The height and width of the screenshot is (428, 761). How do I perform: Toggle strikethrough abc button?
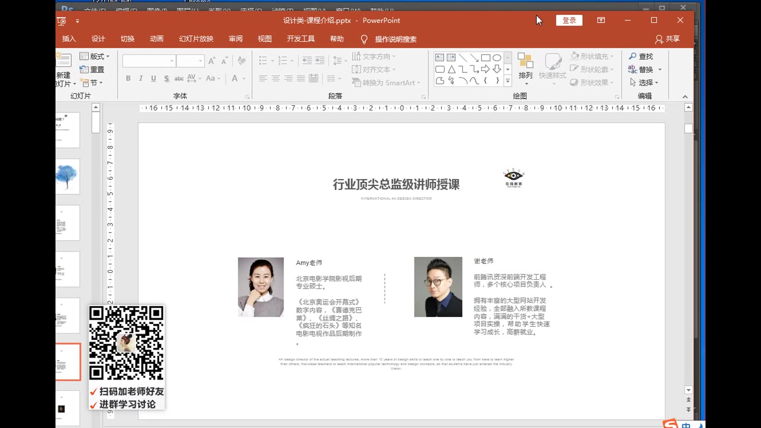[179, 78]
